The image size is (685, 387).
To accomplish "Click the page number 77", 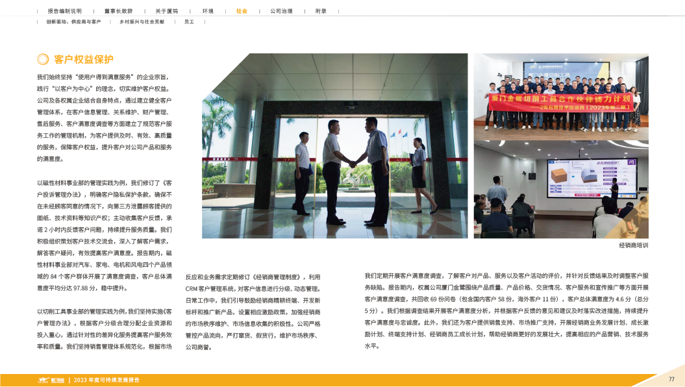I will click(x=671, y=379).
